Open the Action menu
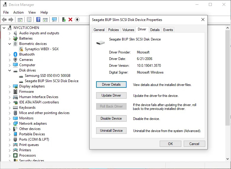 coord(18,12)
